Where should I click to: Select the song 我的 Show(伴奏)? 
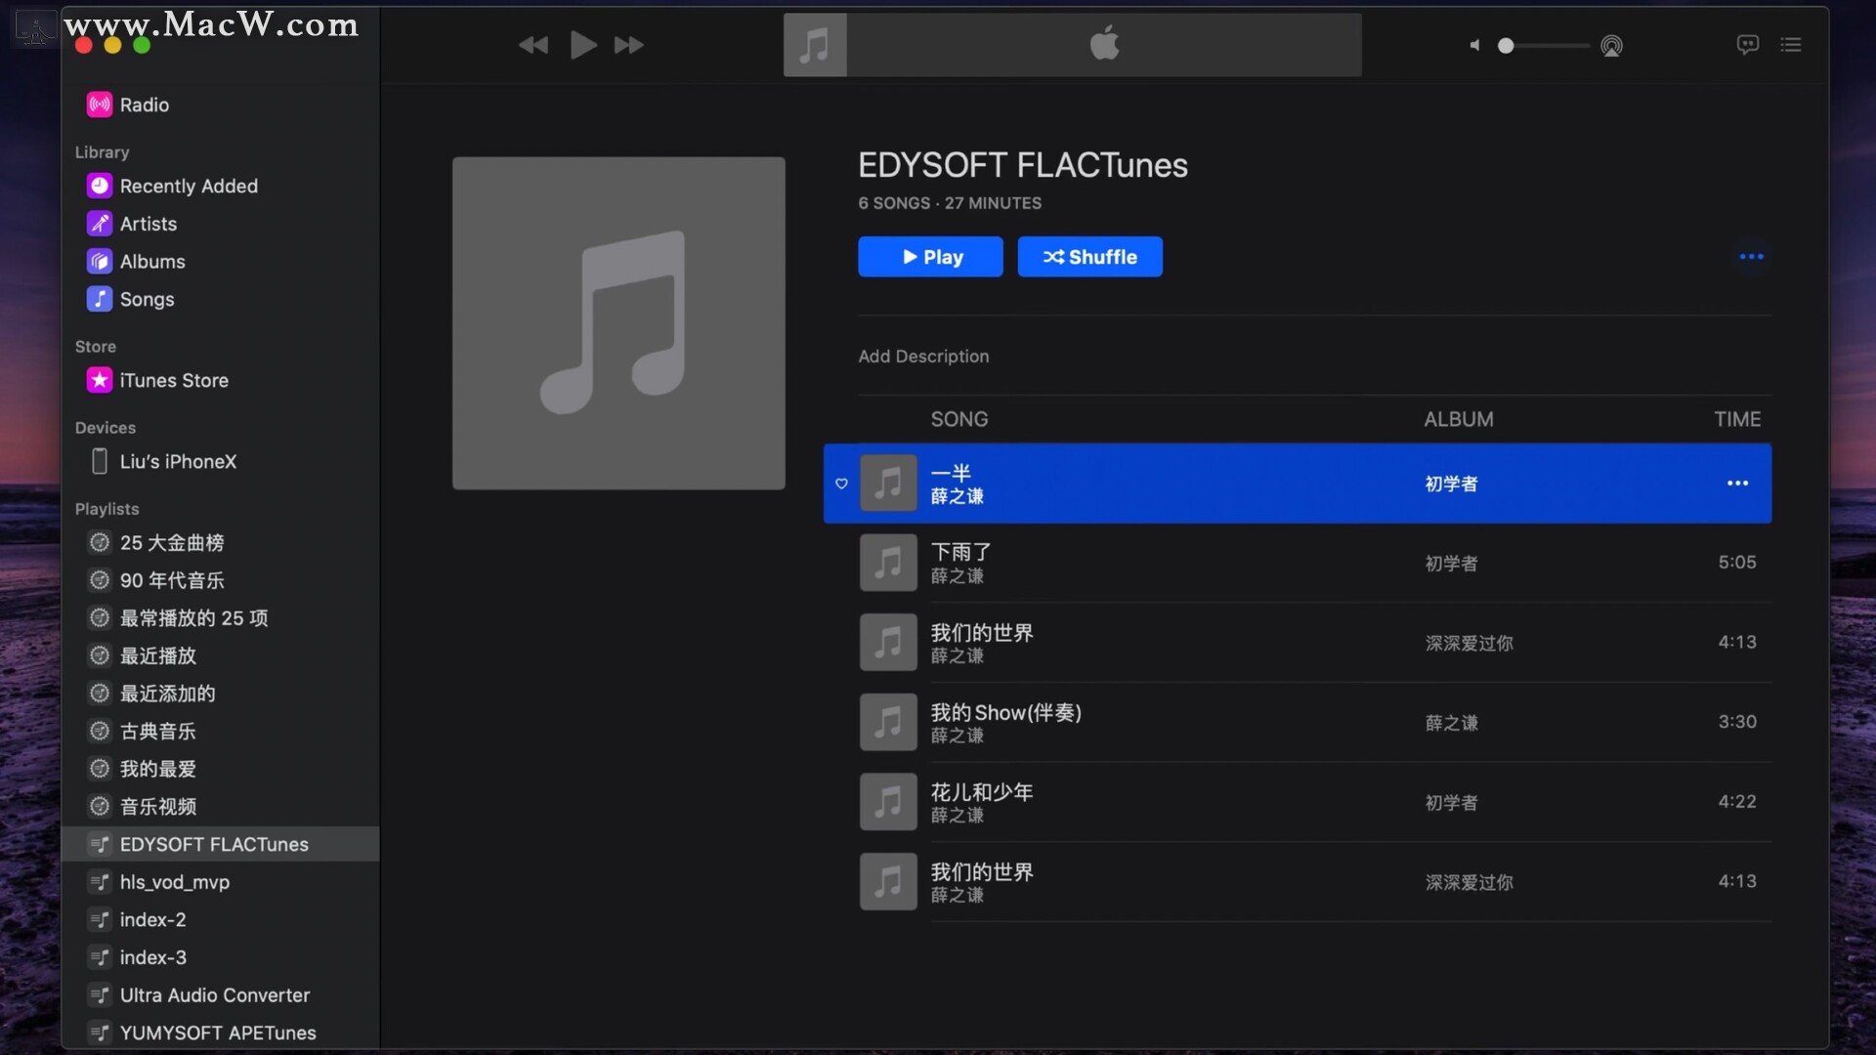1298,722
